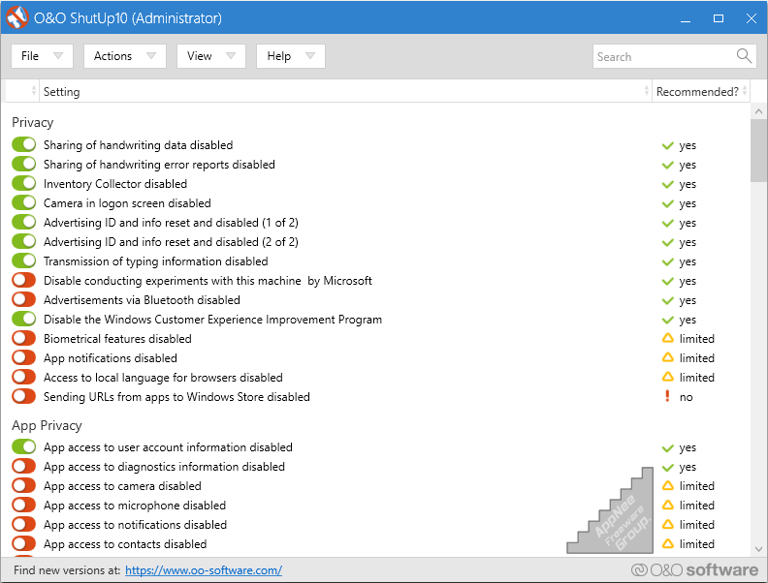Viewport: 768px width, 583px height.
Task: Click green checkmark for Camera in logon screen
Action: pos(667,203)
